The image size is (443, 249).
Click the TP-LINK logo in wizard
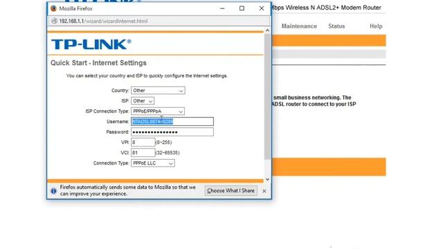point(91,44)
